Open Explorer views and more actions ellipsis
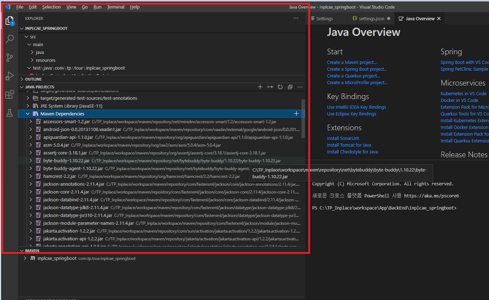This screenshot has width=489, height=300. (x=296, y=18)
